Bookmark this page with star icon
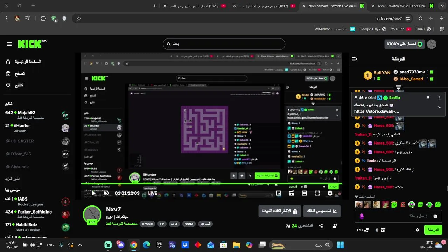448x252 pixels. 79,19
